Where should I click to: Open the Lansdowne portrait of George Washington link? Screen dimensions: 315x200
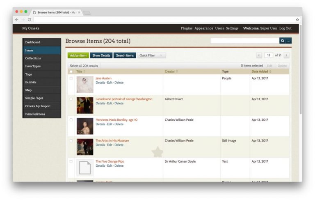pos(124,99)
